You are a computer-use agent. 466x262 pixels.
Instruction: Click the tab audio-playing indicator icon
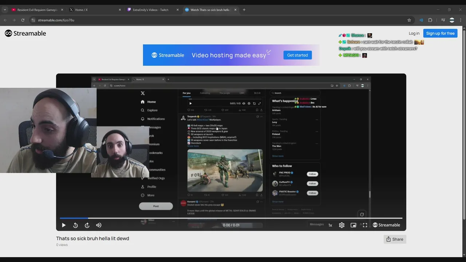tap(421, 20)
